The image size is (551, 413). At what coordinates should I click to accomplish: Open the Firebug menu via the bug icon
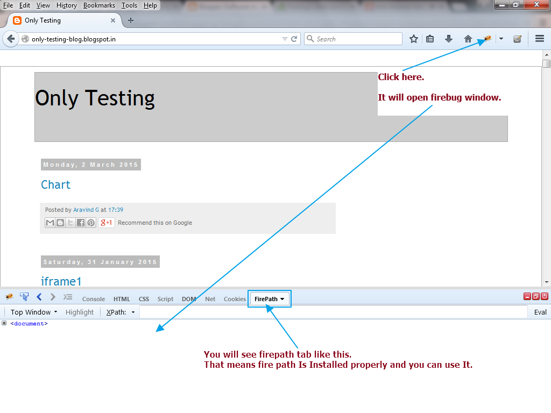pos(9,296)
